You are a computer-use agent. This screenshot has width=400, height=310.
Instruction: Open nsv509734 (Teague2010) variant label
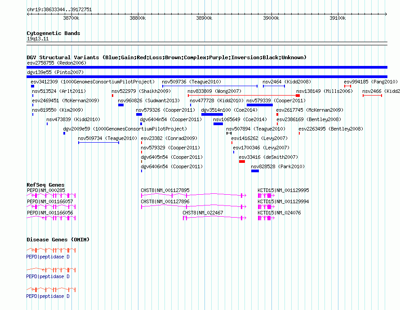pos(107,138)
